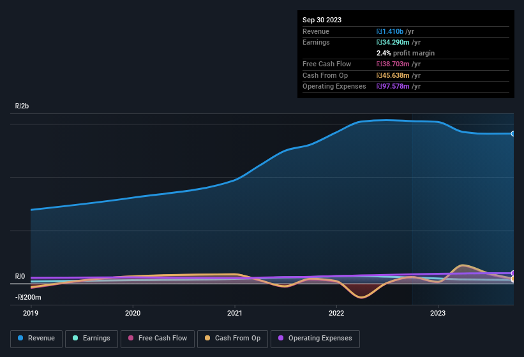The width and height of the screenshot is (524, 357).
Task: Click the Operating Expenses purple endpoint marker
Action: [513, 273]
